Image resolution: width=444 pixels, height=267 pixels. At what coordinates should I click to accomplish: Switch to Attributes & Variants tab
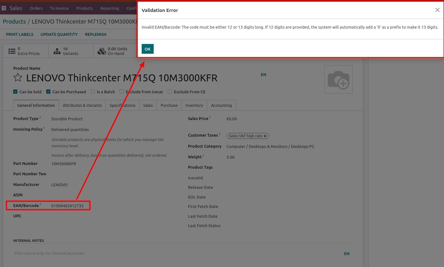[x=82, y=105]
